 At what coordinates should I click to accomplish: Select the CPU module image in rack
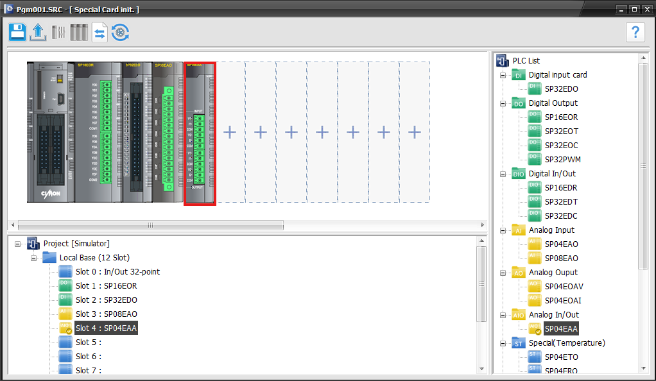(x=51, y=132)
